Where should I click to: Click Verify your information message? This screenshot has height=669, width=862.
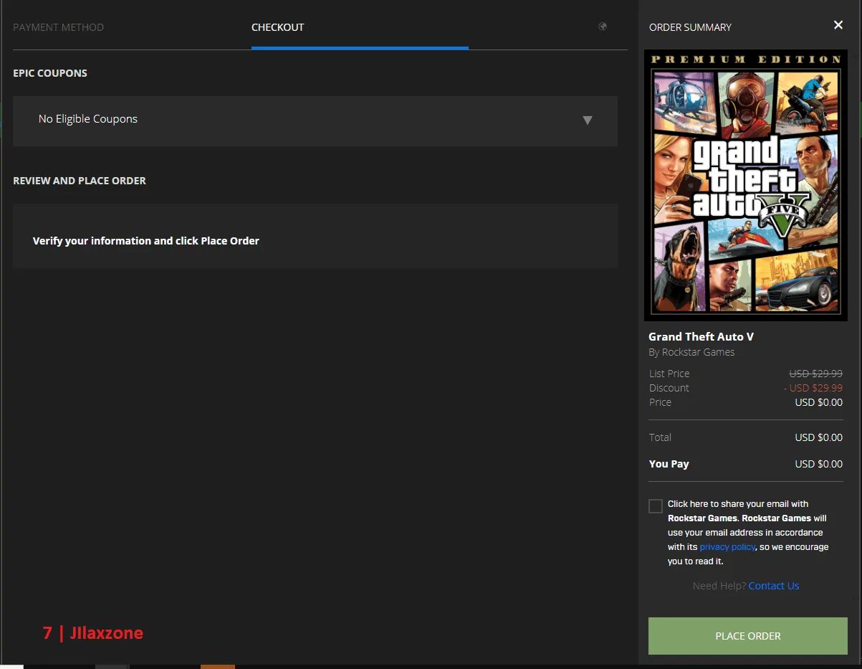tap(146, 241)
